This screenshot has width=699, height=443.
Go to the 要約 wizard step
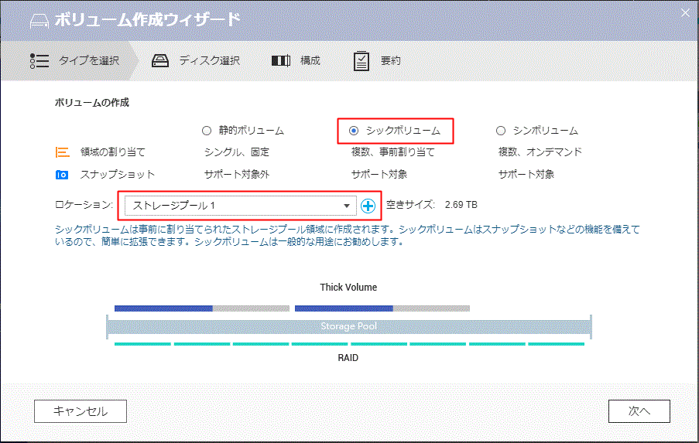tap(377, 60)
